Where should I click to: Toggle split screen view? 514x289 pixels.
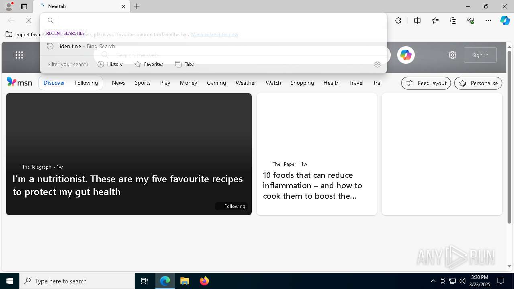click(x=417, y=20)
